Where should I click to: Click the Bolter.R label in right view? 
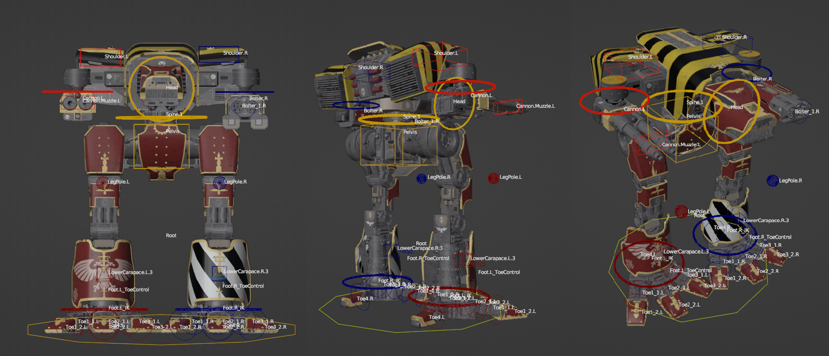click(x=762, y=79)
